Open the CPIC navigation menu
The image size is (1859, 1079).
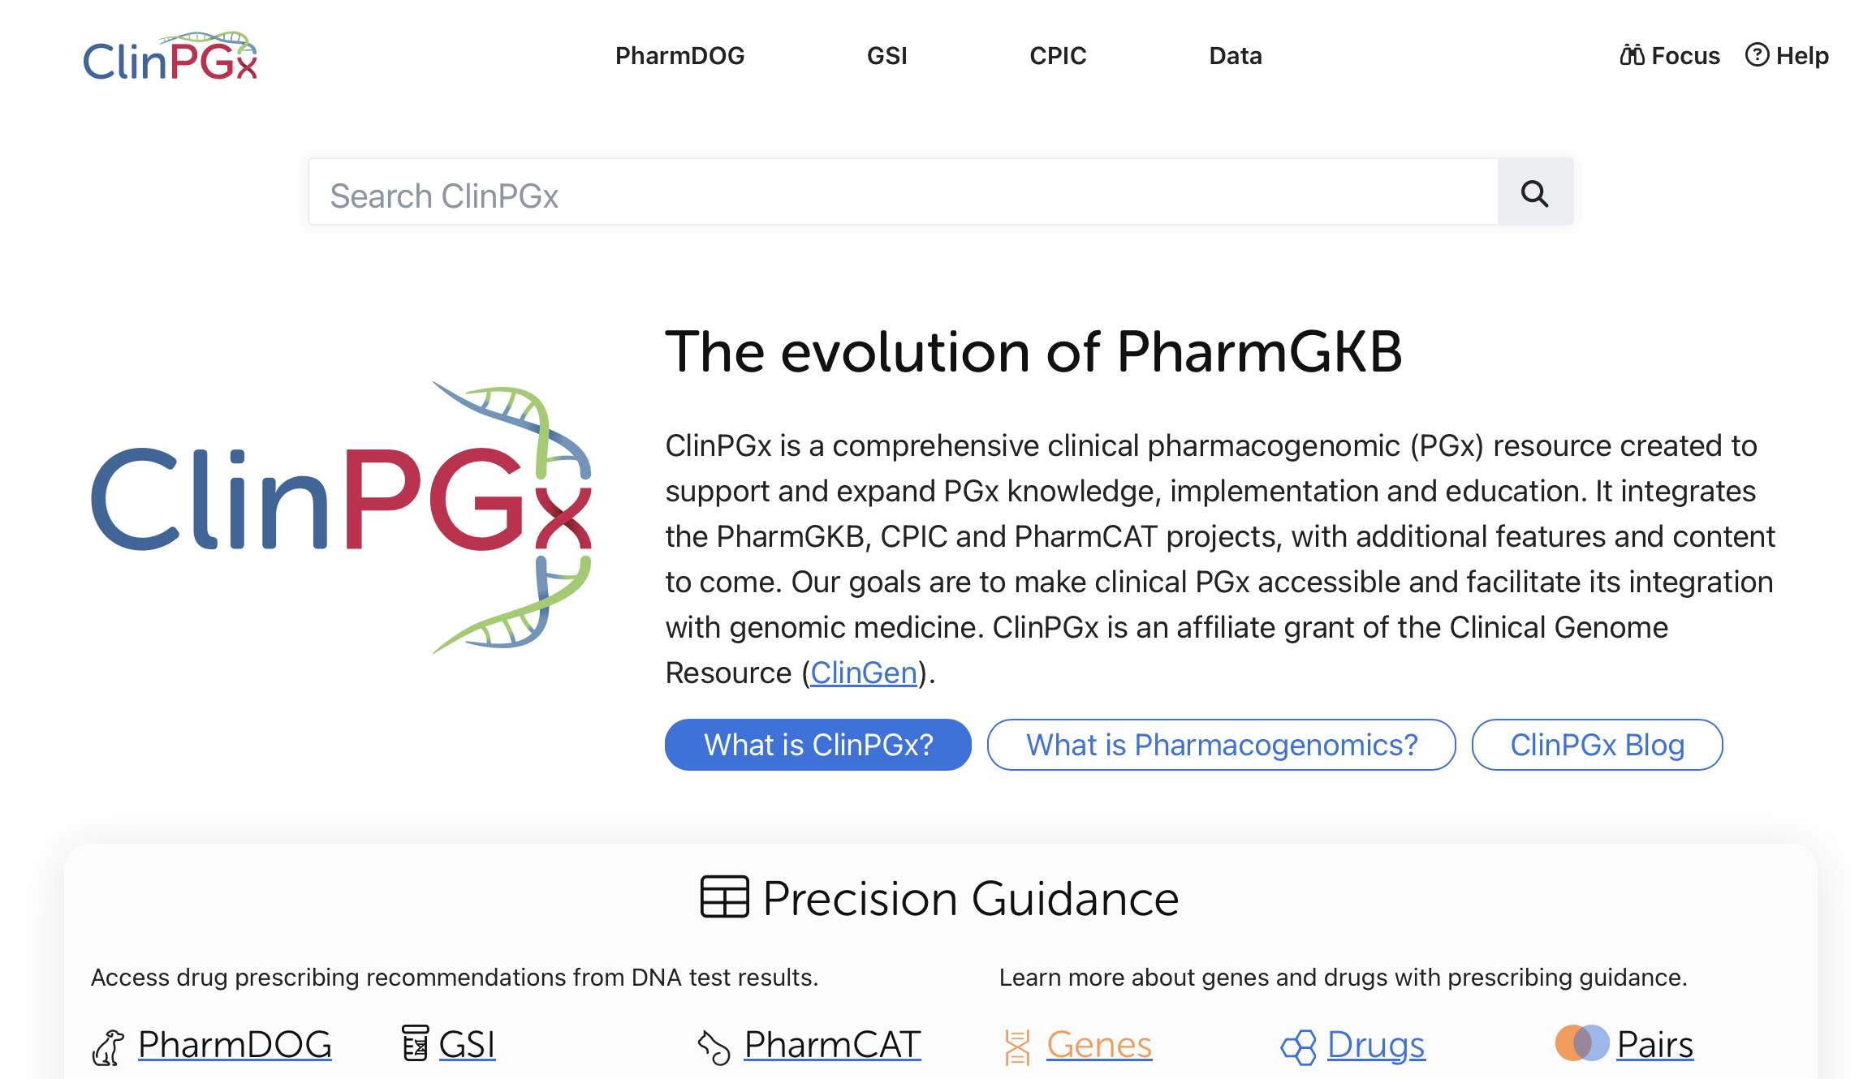coord(1058,55)
